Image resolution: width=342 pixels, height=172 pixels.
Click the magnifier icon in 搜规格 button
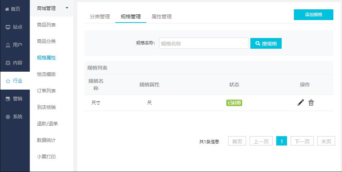[x=258, y=43]
